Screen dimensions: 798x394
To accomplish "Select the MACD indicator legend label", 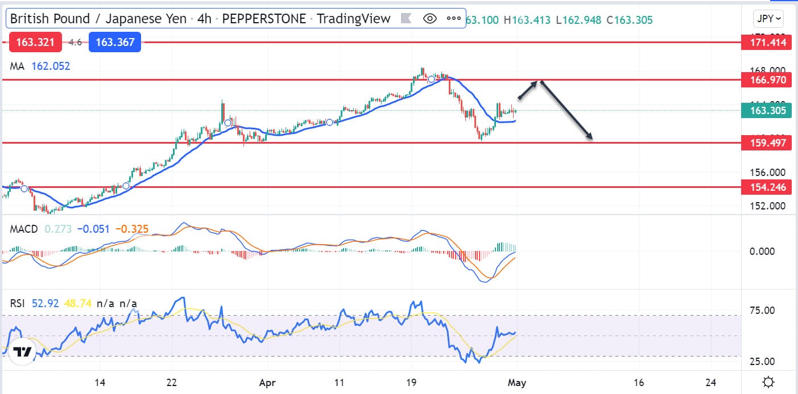I will tap(24, 229).
